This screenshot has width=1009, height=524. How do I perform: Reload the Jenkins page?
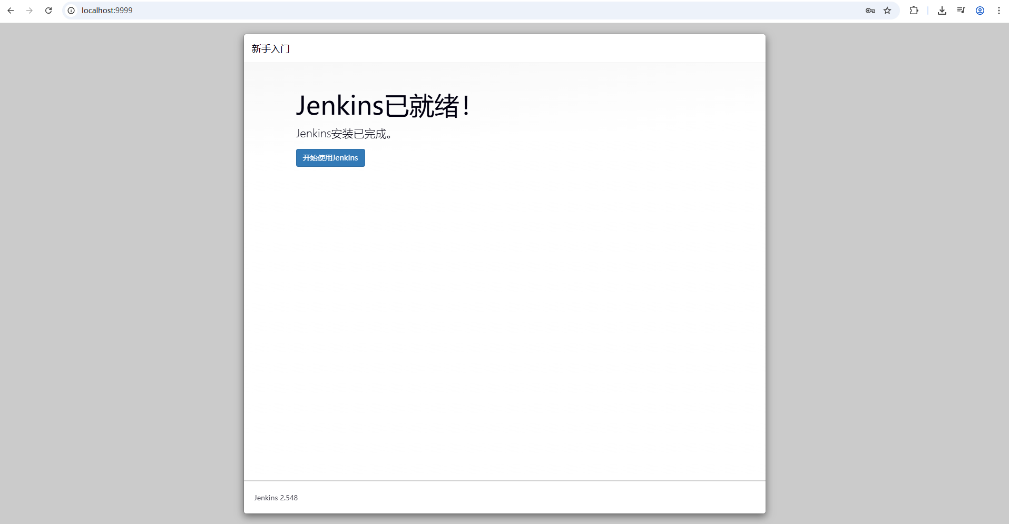click(48, 11)
